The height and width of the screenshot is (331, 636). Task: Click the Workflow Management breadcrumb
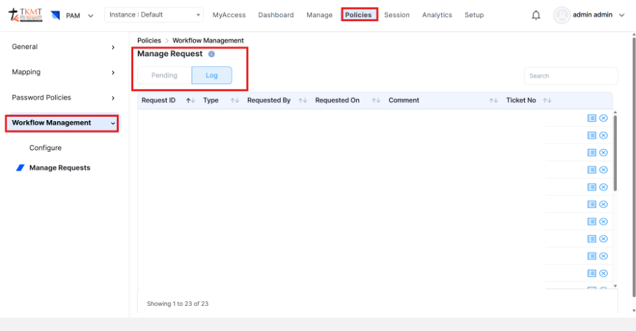click(x=208, y=41)
